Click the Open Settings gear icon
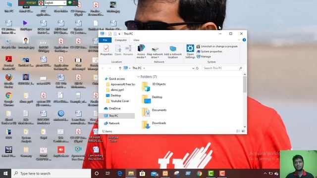 coord(190,52)
